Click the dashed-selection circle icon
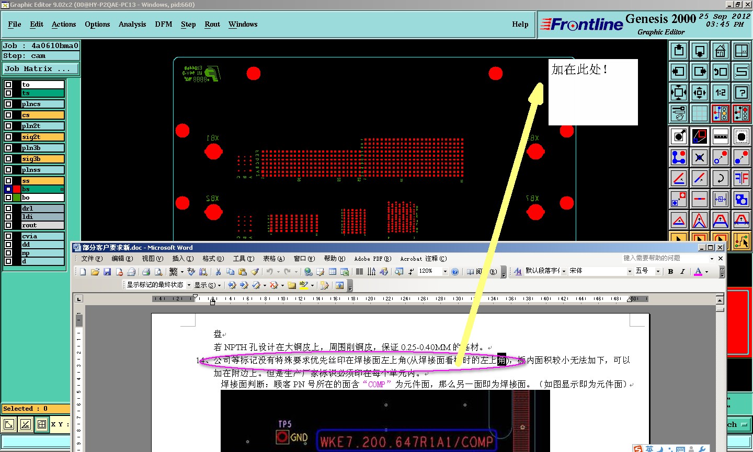Viewport: 753px width, 452px height. (x=741, y=136)
